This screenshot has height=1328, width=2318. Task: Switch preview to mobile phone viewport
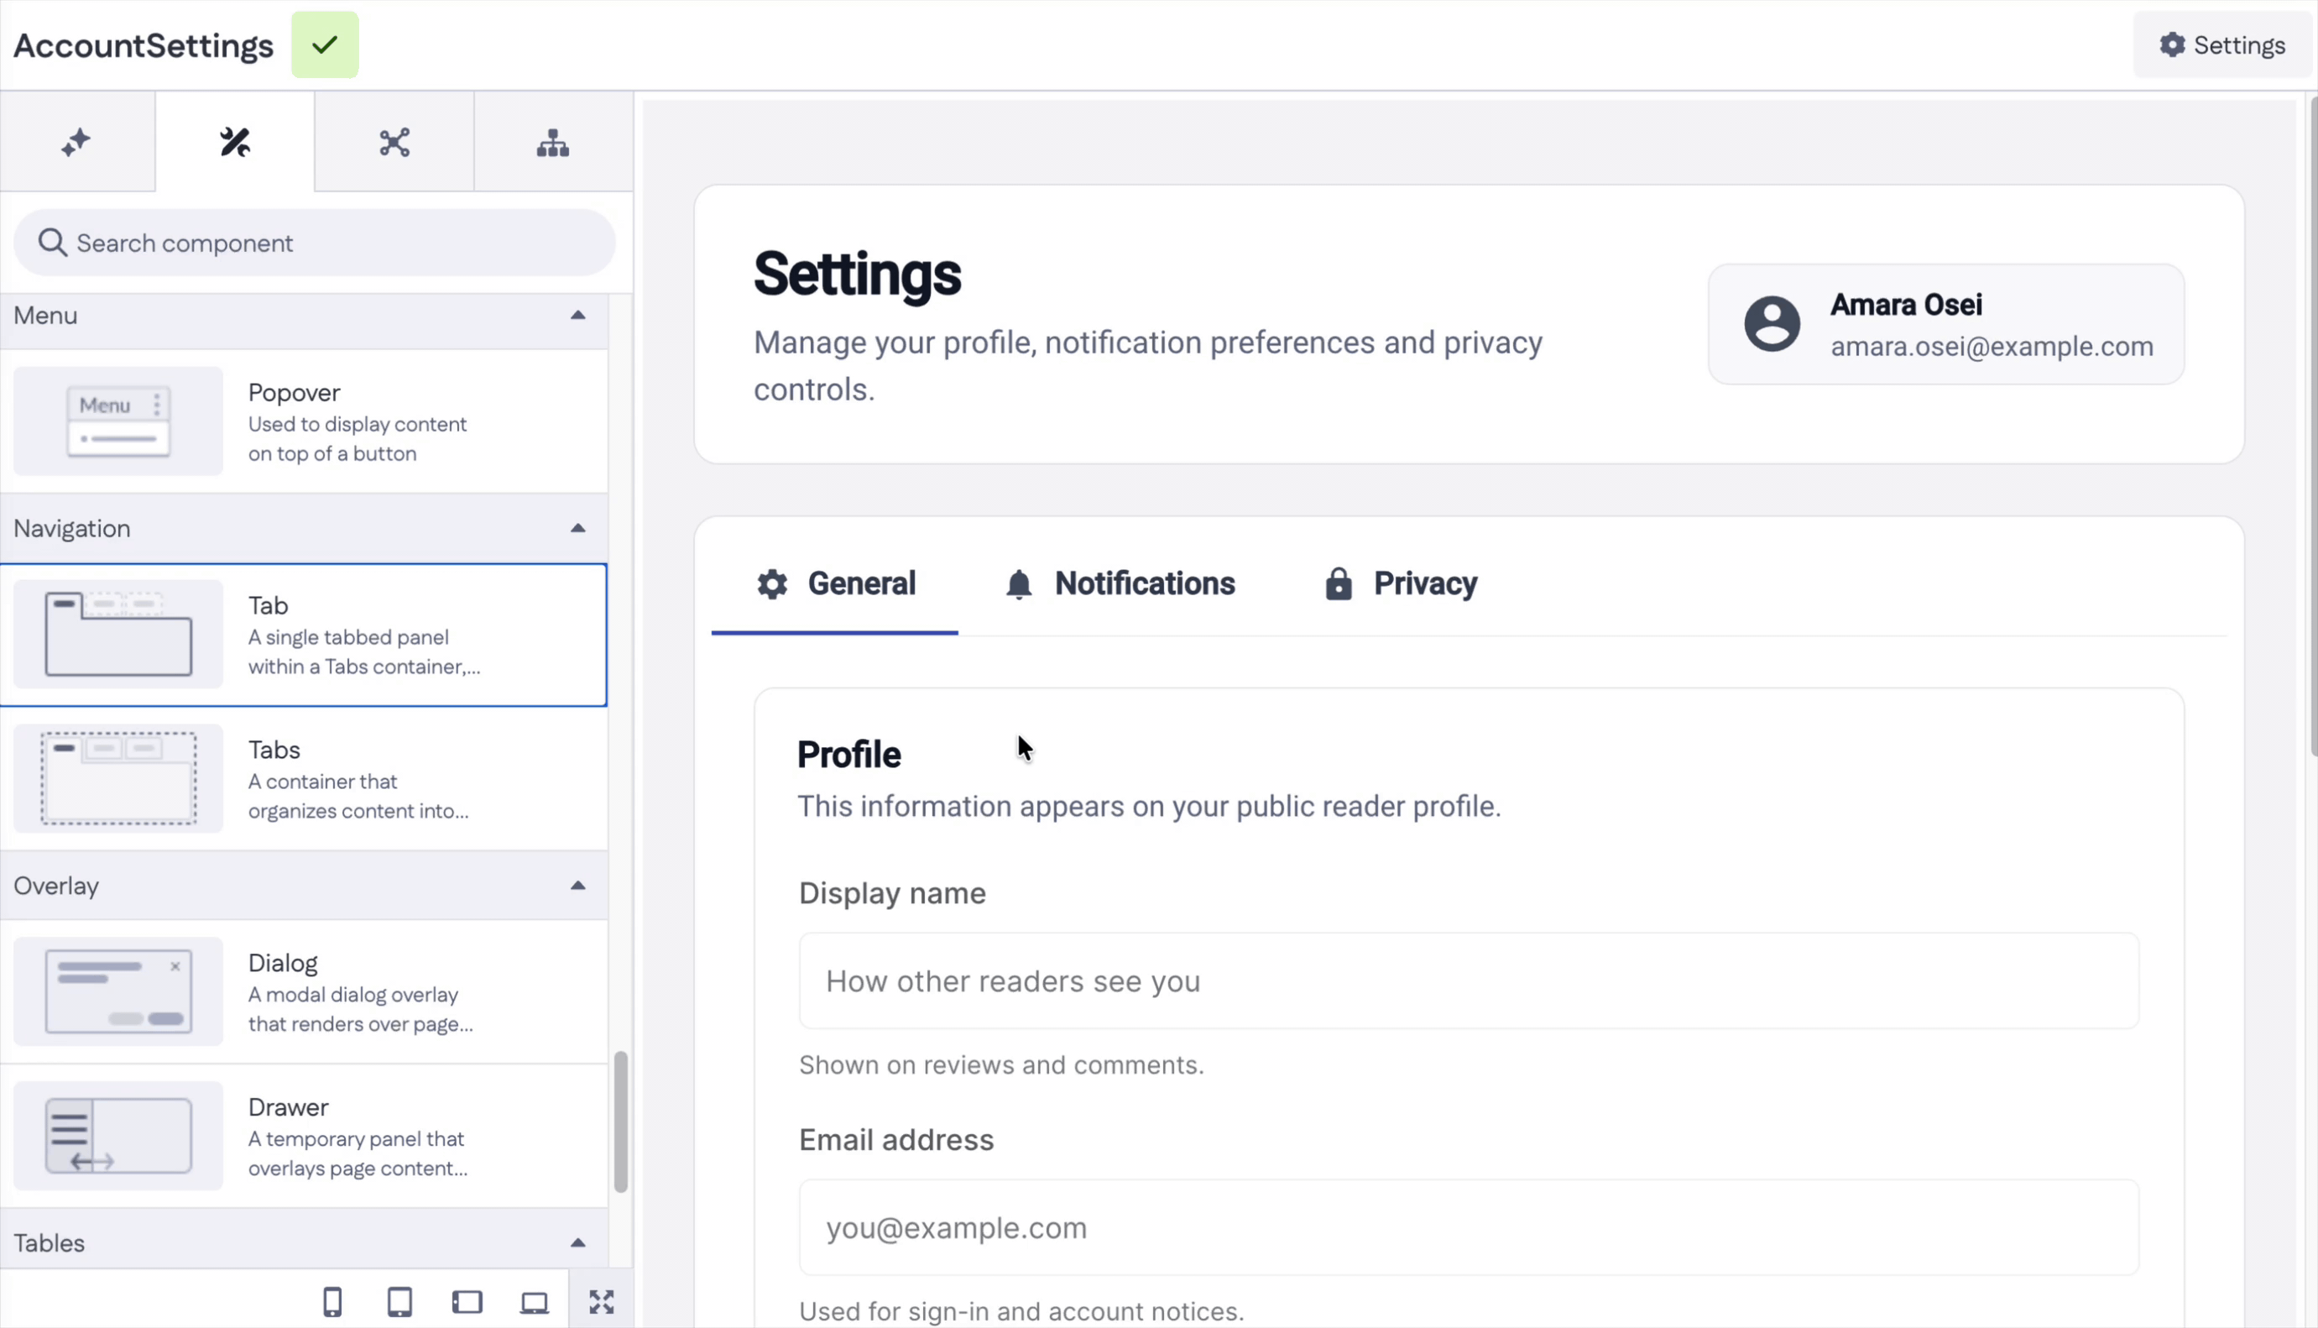[333, 1303]
